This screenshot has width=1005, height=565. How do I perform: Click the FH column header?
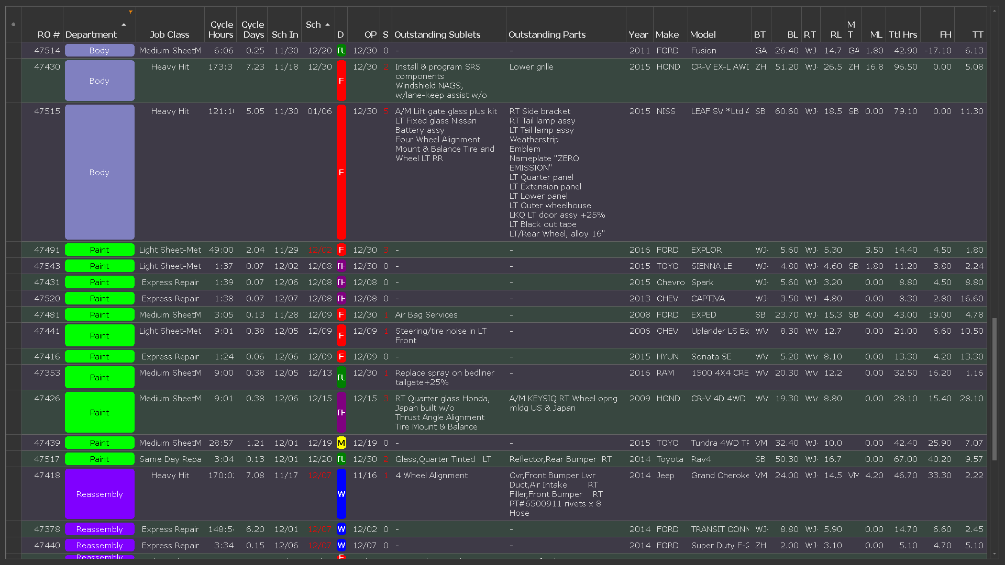tap(937, 25)
